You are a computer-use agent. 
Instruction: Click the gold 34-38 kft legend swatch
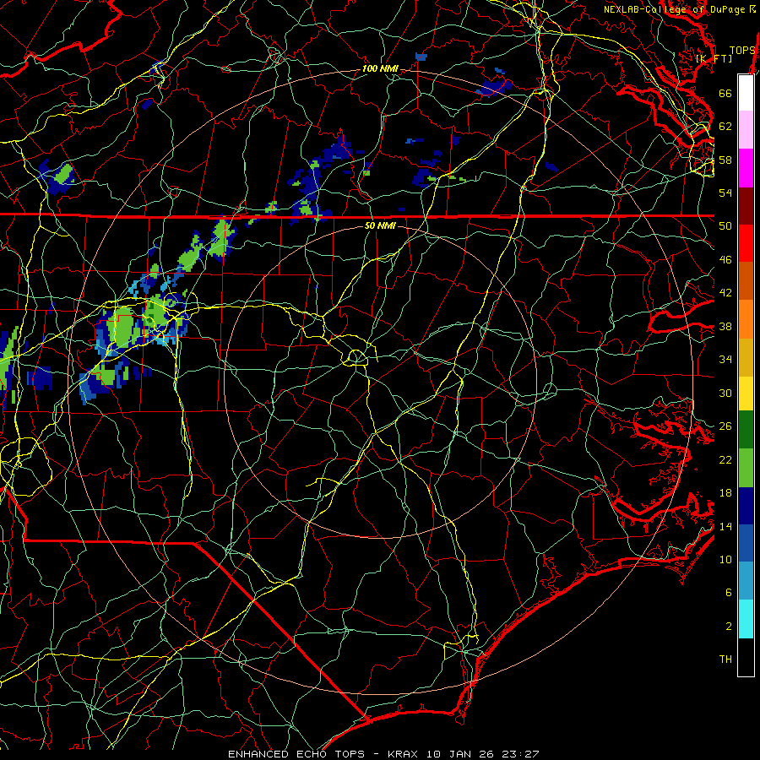point(746,357)
